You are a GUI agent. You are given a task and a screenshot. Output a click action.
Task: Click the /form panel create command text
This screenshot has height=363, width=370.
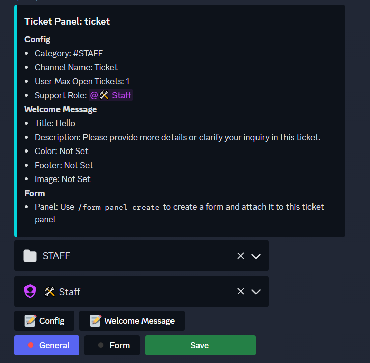[x=119, y=207]
